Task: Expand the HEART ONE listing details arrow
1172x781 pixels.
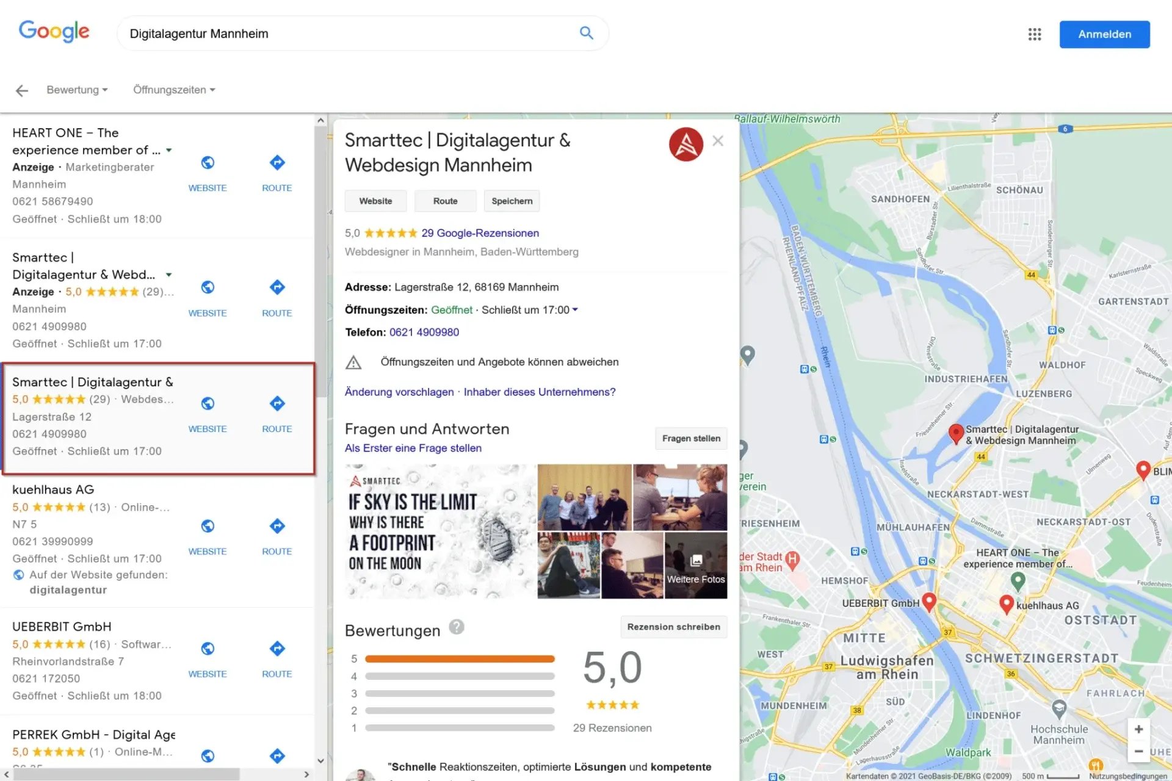Action: coord(168,149)
